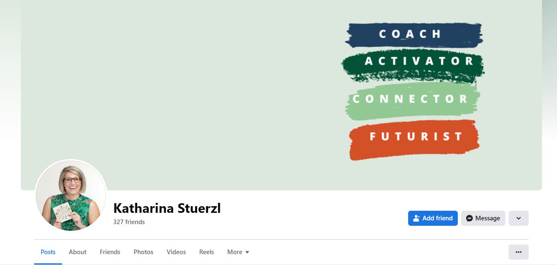The width and height of the screenshot is (557, 265).
Task: Switch to the Reels tab
Action: (206, 252)
